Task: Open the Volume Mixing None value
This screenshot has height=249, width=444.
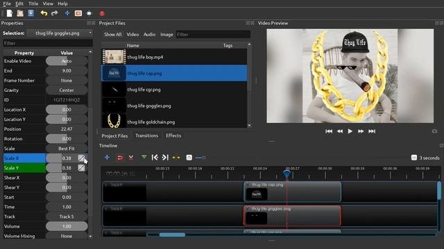Action: tap(67, 236)
